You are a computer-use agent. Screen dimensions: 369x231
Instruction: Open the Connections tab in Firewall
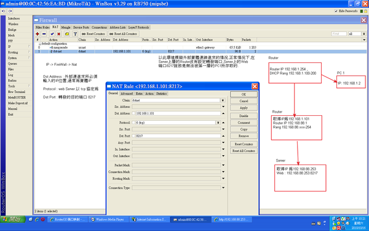[x=99, y=27]
